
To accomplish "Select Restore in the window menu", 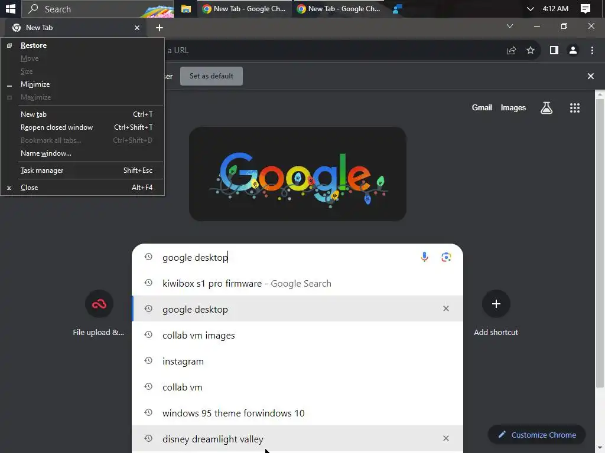I will [x=83, y=45].
